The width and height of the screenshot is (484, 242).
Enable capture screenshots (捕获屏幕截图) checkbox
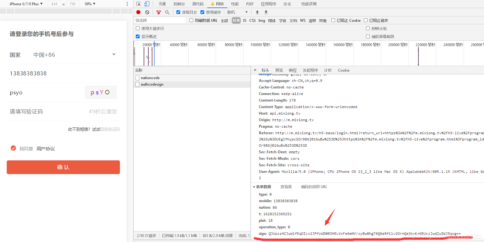(x=368, y=36)
